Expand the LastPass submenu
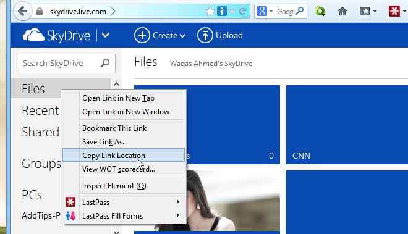 124,203
